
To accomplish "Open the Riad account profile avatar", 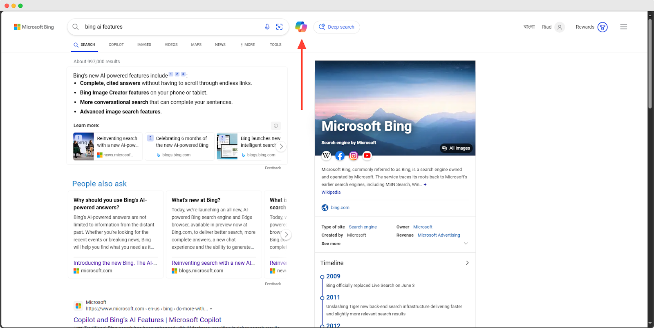I will coord(560,27).
